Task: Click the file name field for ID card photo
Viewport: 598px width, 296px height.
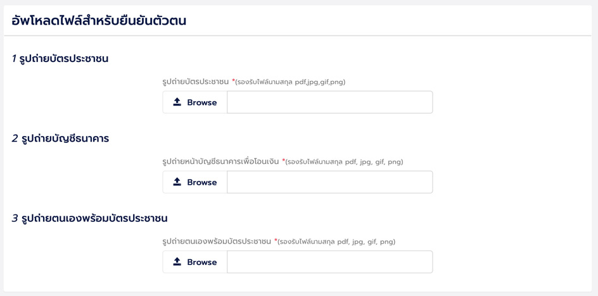Action: pyautogui.click(x=329, y=102)
